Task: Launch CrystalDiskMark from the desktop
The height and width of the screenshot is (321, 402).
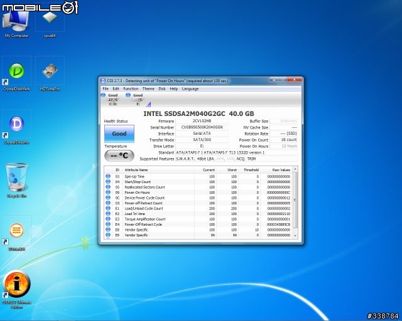Action: [16, 74]
